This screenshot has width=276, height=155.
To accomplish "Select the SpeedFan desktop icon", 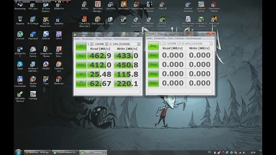I will click(x=59, y=20).
